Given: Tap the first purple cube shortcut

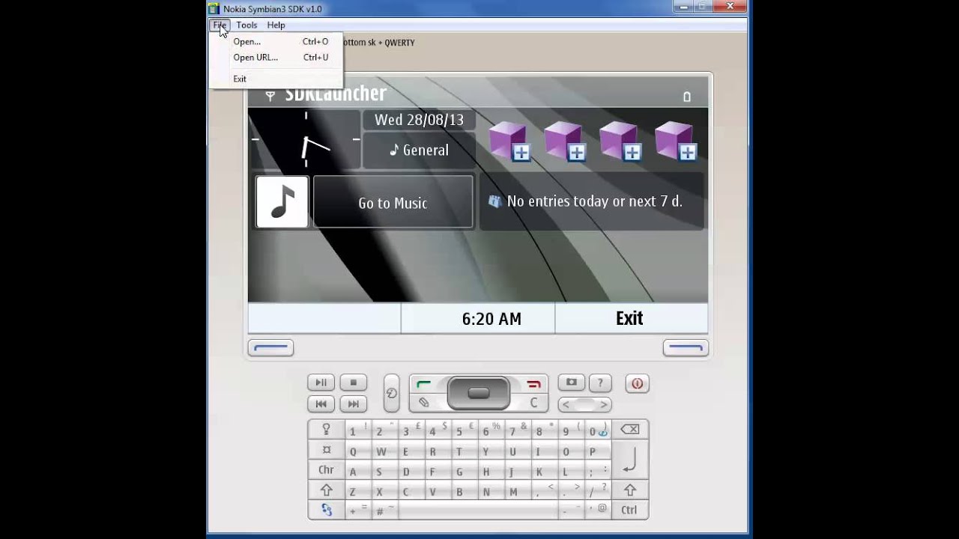Looking at the screenshot, I should point(509,141).
